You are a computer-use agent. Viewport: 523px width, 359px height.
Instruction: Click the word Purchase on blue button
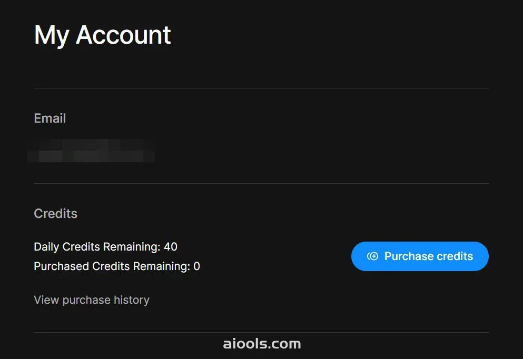click(x=408, y=256)
